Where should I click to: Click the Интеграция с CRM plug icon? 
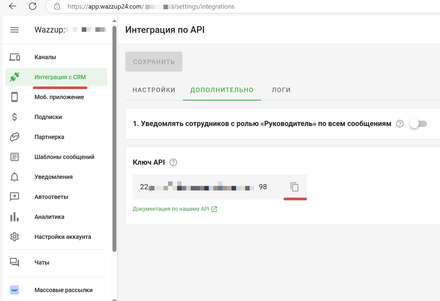coord(15,77)
